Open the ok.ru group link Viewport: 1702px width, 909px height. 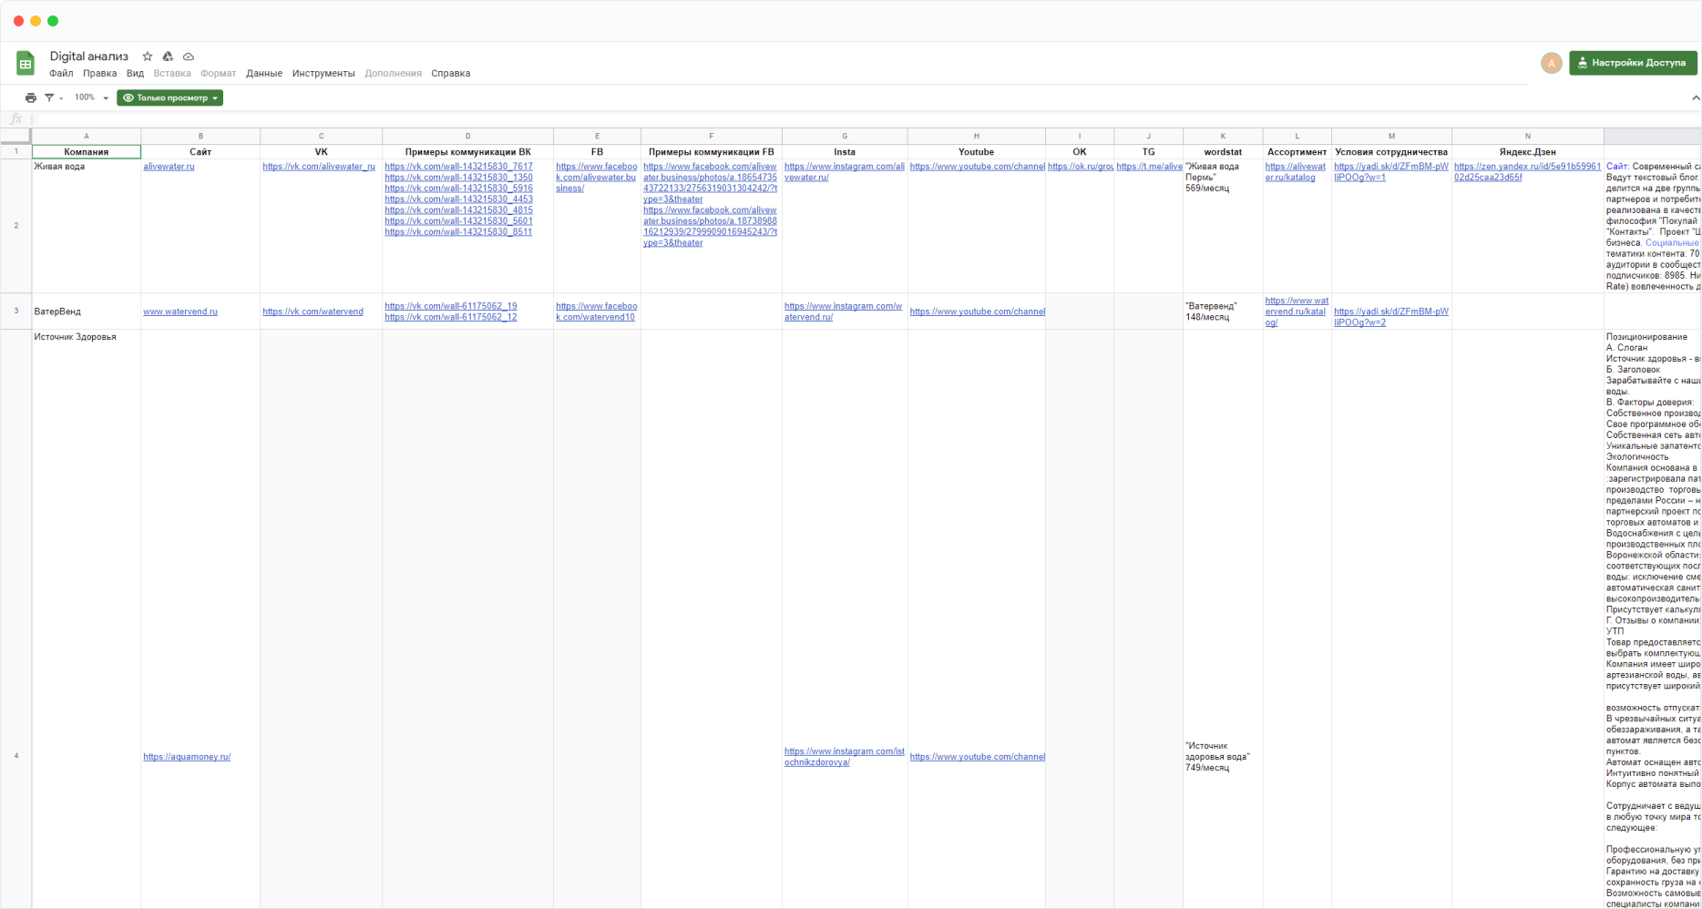tap(1081, 167)
